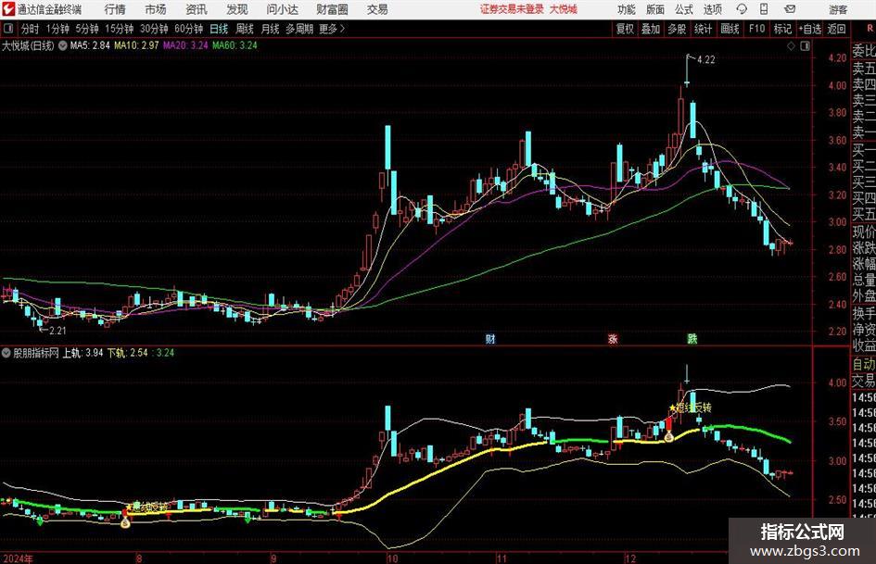The width and height of the screenshot is (876, 564).
Task: Click the MA20: 3.24 label
Action: [x=185, y=45]
